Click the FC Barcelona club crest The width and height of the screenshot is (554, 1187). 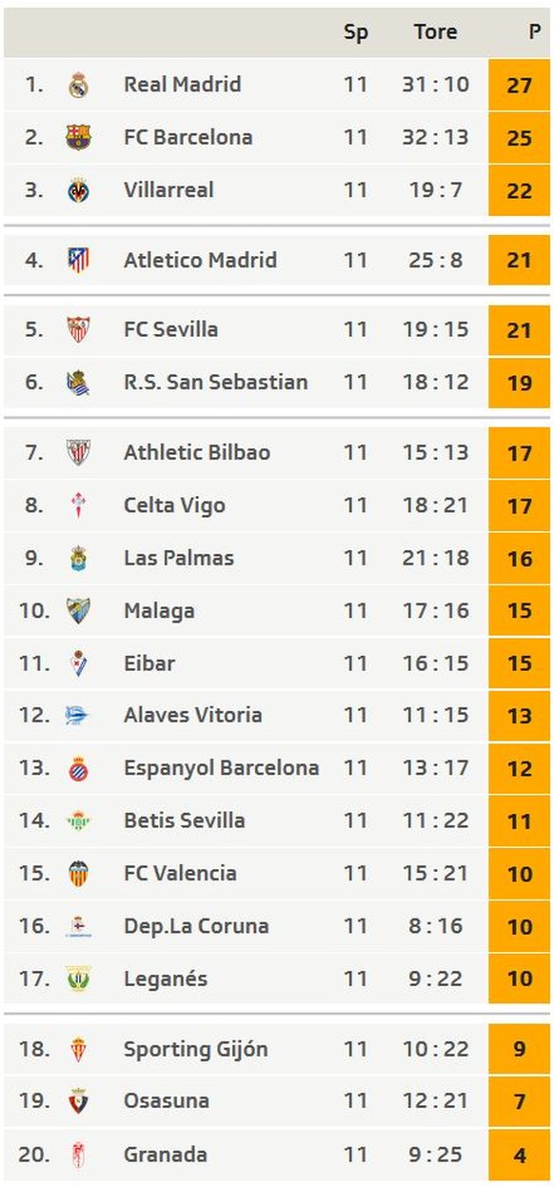78,137
